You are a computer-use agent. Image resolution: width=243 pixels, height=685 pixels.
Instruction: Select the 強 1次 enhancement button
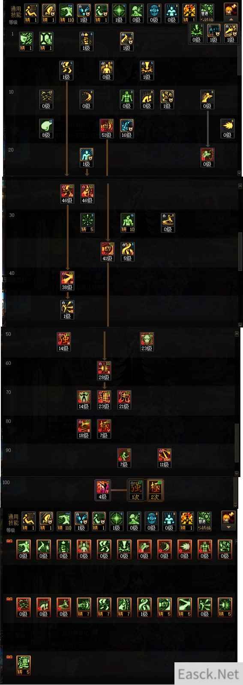[x=136, y=490]
